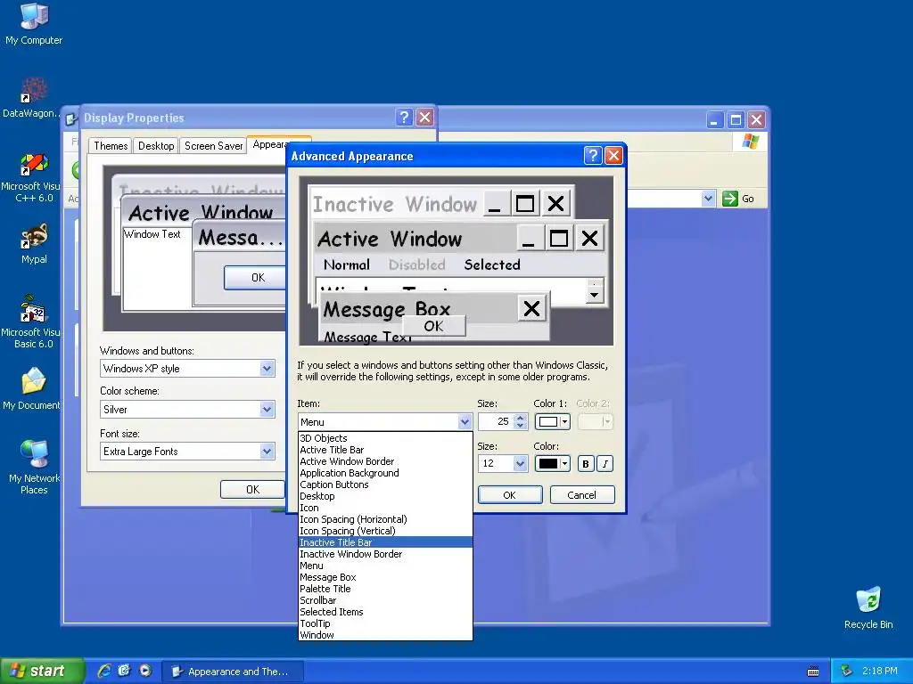Image resolution: width=913 pixels, height=684 pixels.
Task: Switch to the Desktop tab
Action: tap(155, 146)
